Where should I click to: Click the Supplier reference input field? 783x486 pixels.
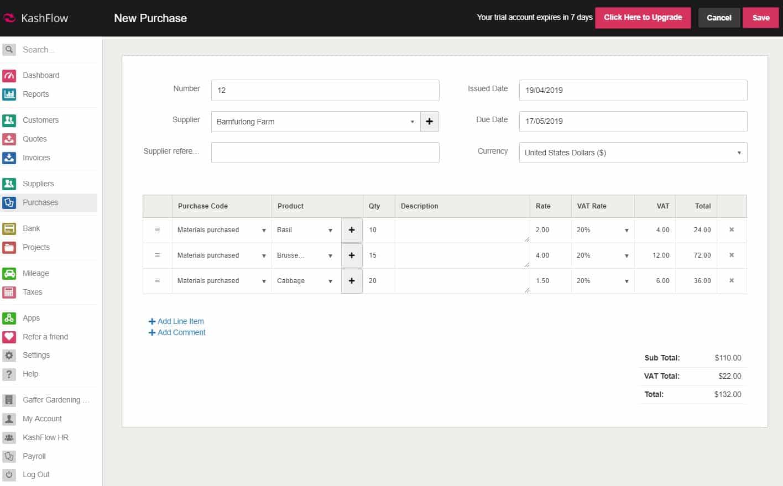click(x=325, y=153)
